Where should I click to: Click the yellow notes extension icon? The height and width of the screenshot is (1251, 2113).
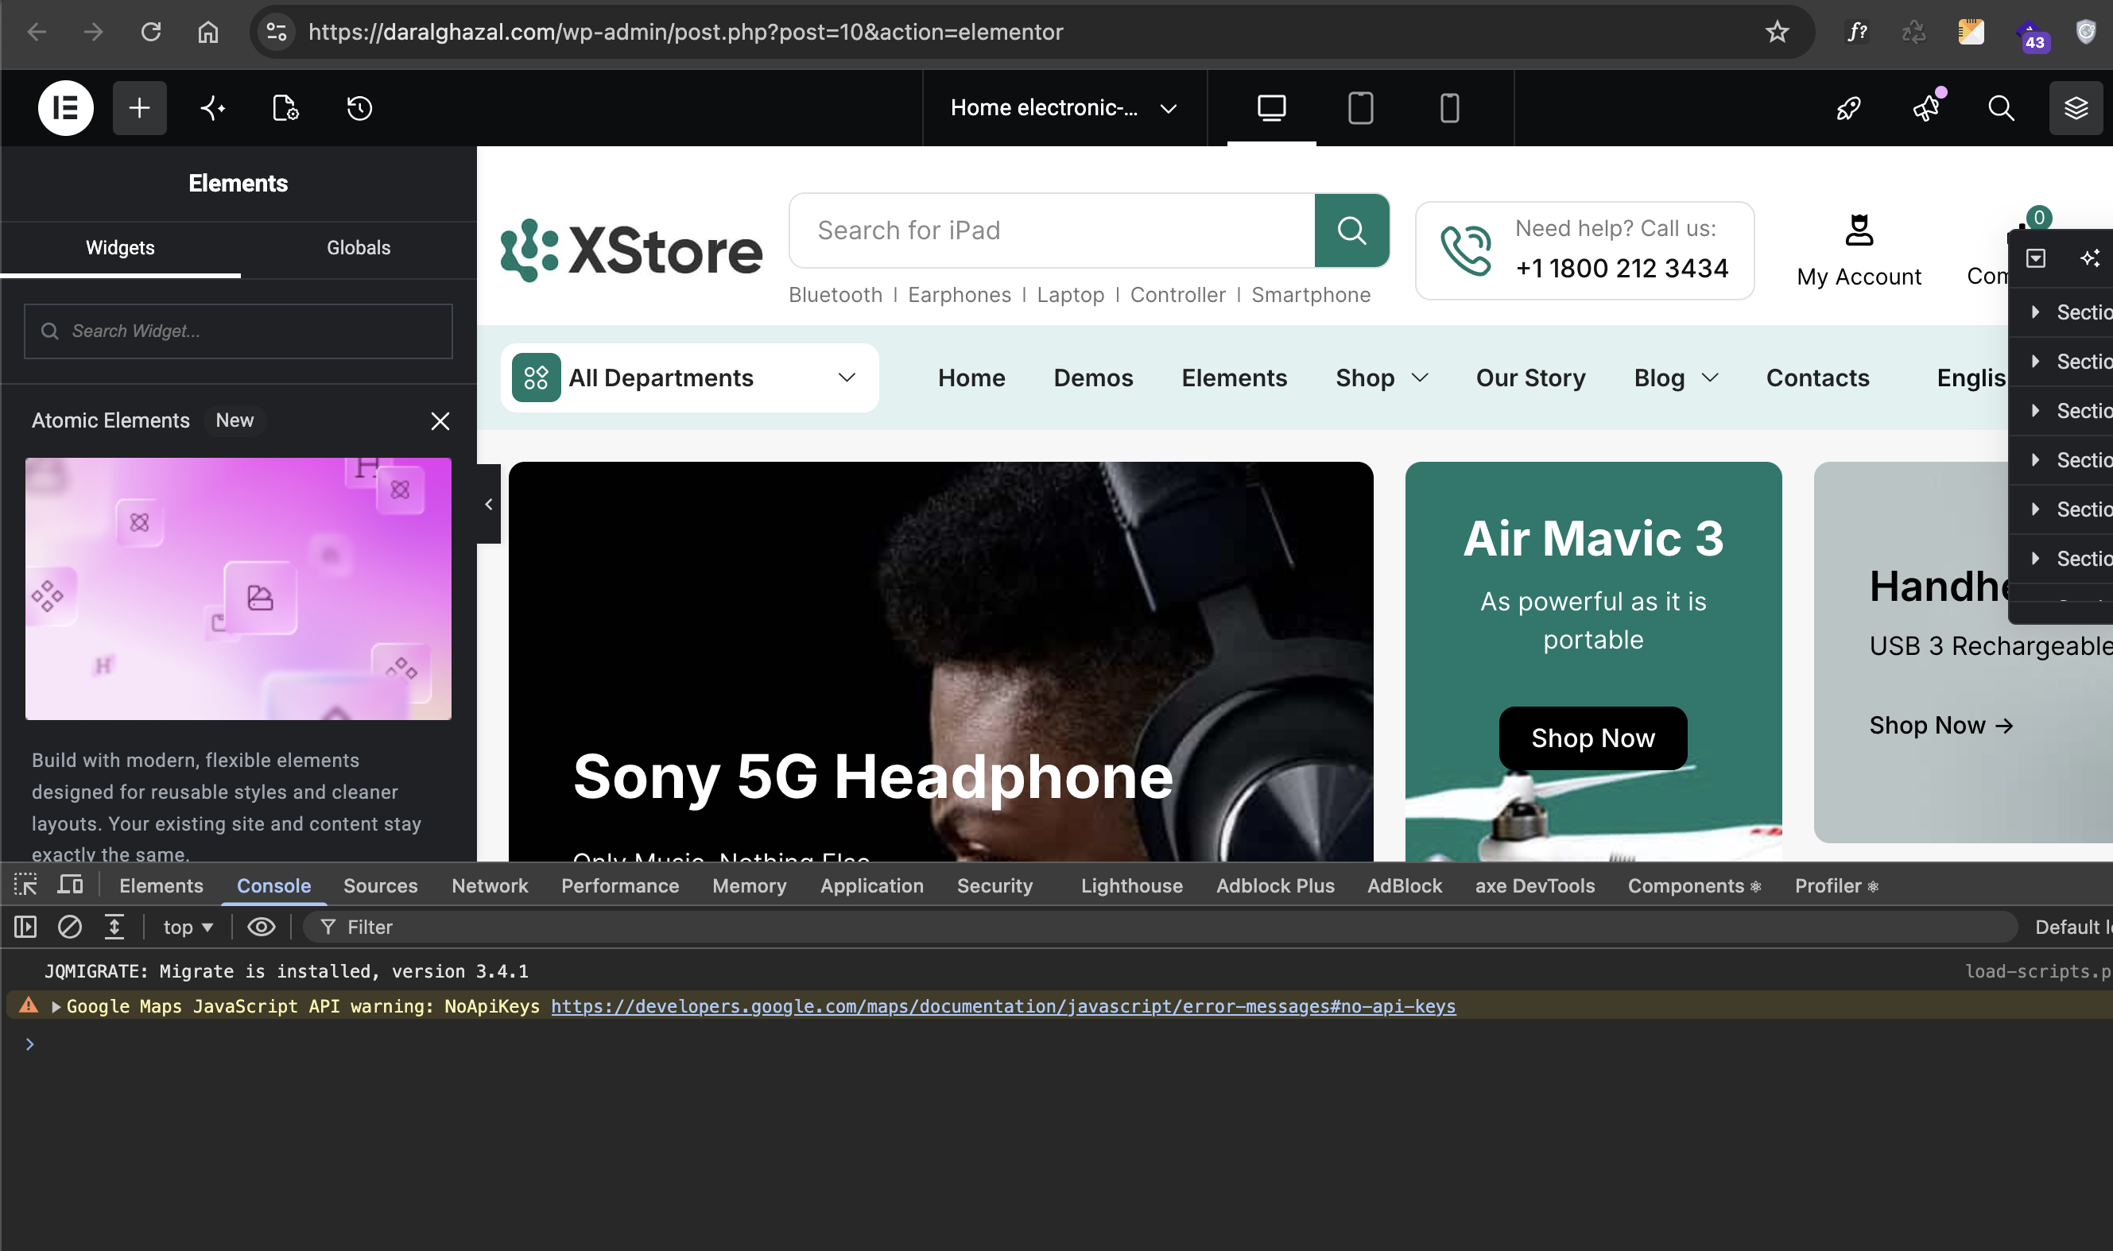pos(1971,32)
